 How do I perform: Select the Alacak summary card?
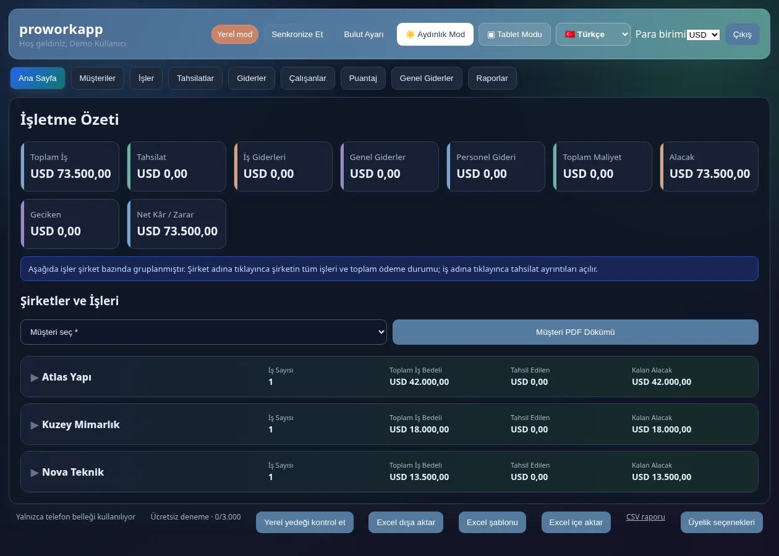coord(709,167)
